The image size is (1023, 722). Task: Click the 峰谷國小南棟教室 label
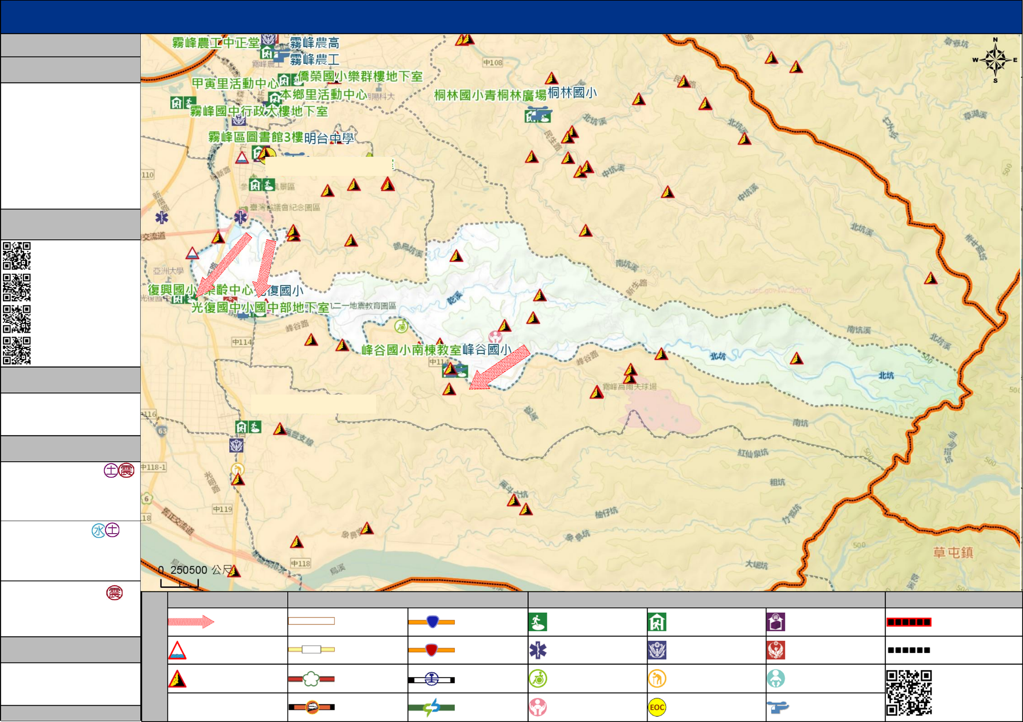pos(411,350)
